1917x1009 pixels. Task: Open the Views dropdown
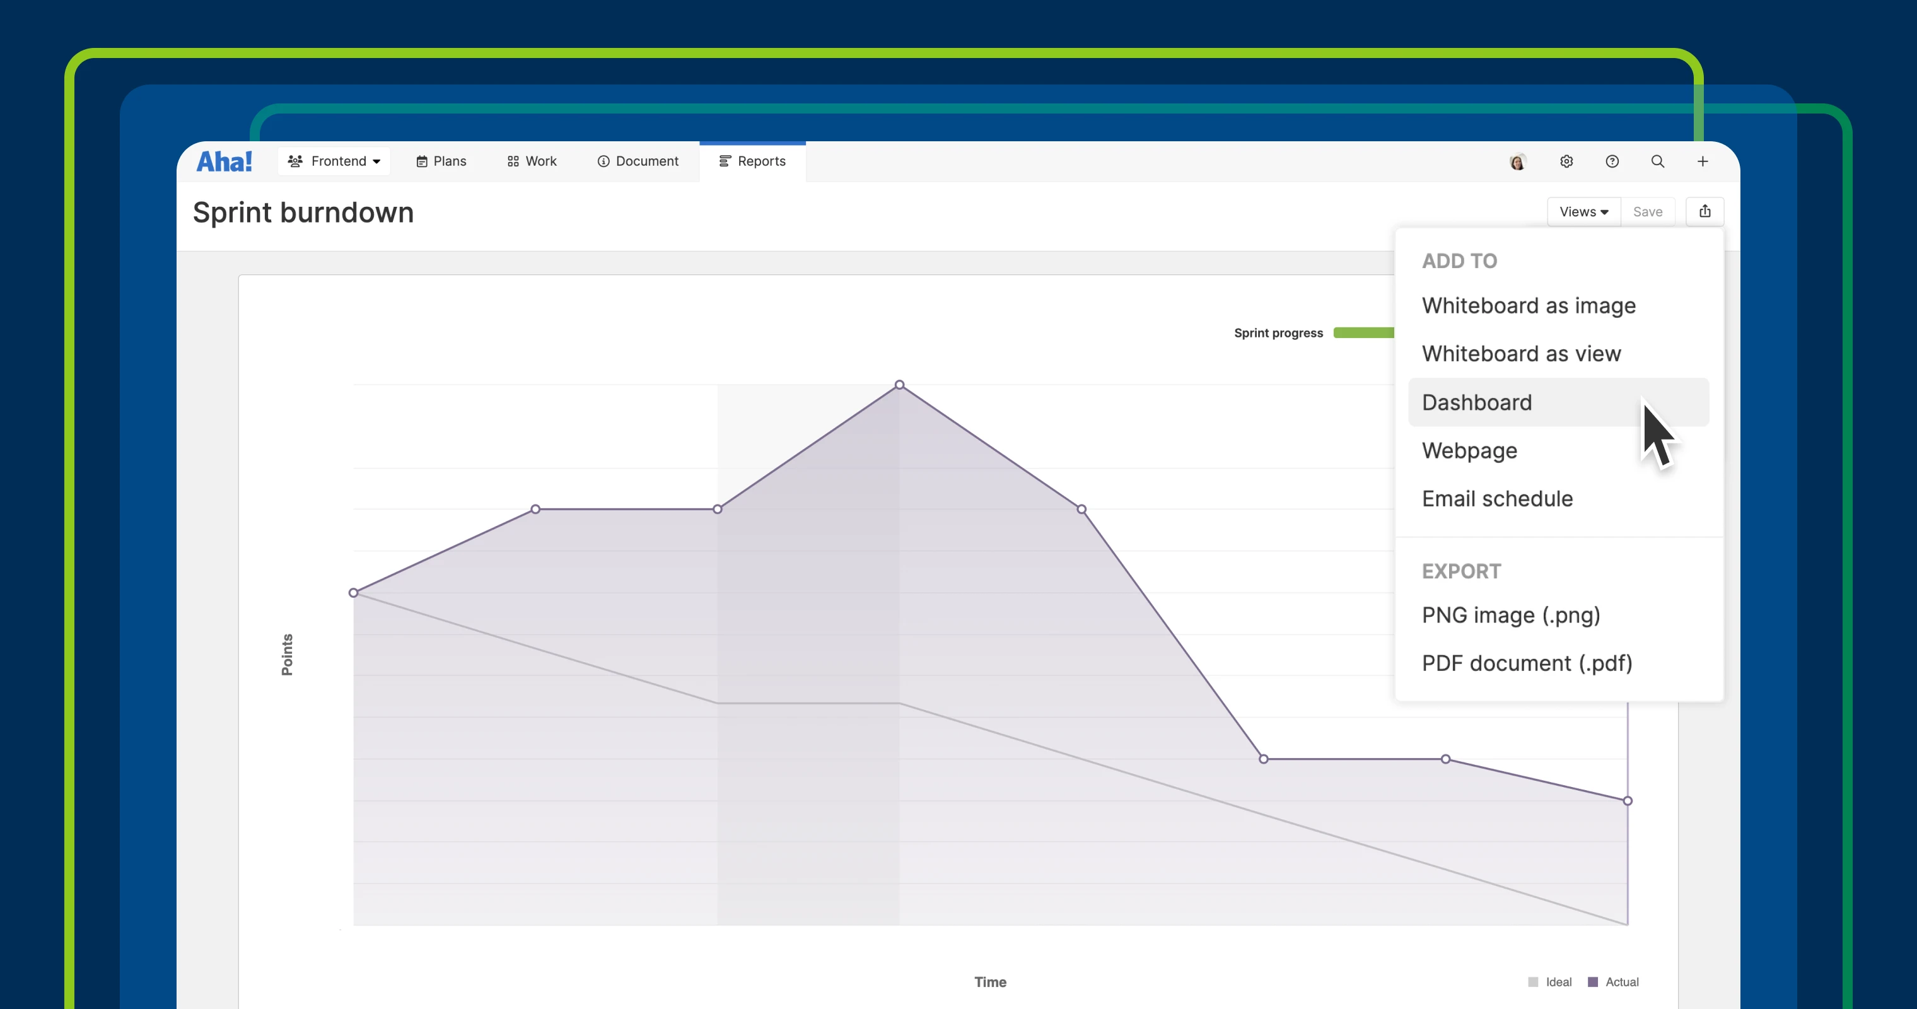click(x=1583, y=211)
